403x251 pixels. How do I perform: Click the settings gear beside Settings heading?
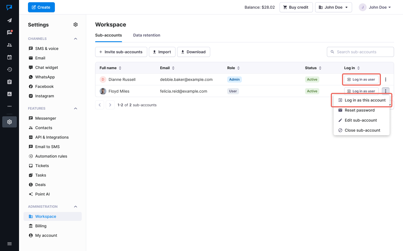(x=75, y=25)
